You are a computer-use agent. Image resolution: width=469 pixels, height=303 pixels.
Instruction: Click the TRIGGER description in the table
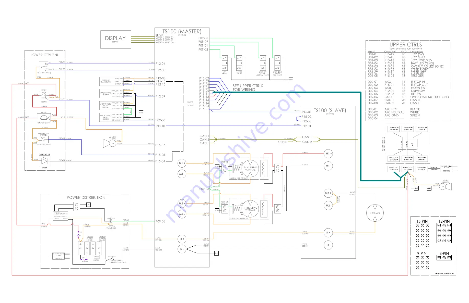pos(417,76)
